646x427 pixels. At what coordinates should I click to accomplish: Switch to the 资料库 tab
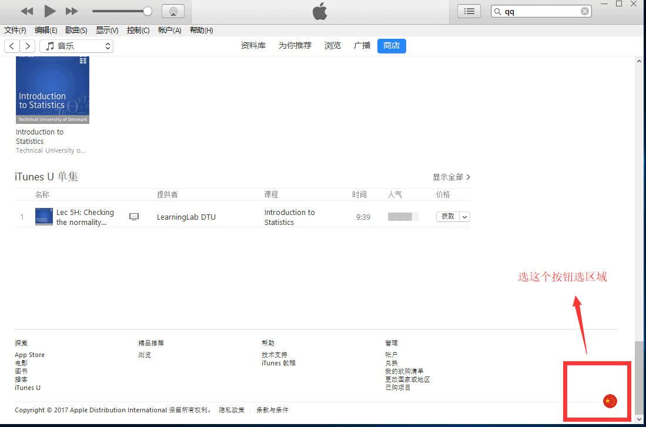click(253, 45)
